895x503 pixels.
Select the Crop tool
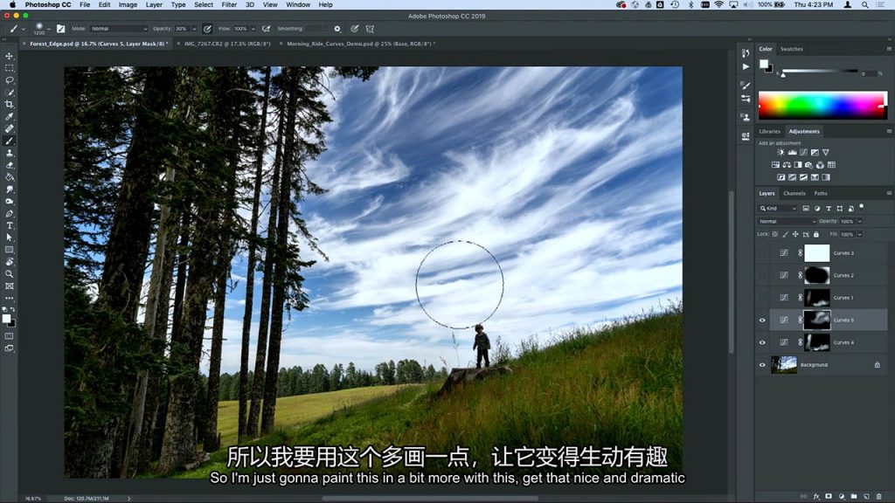tap(9, 105)
